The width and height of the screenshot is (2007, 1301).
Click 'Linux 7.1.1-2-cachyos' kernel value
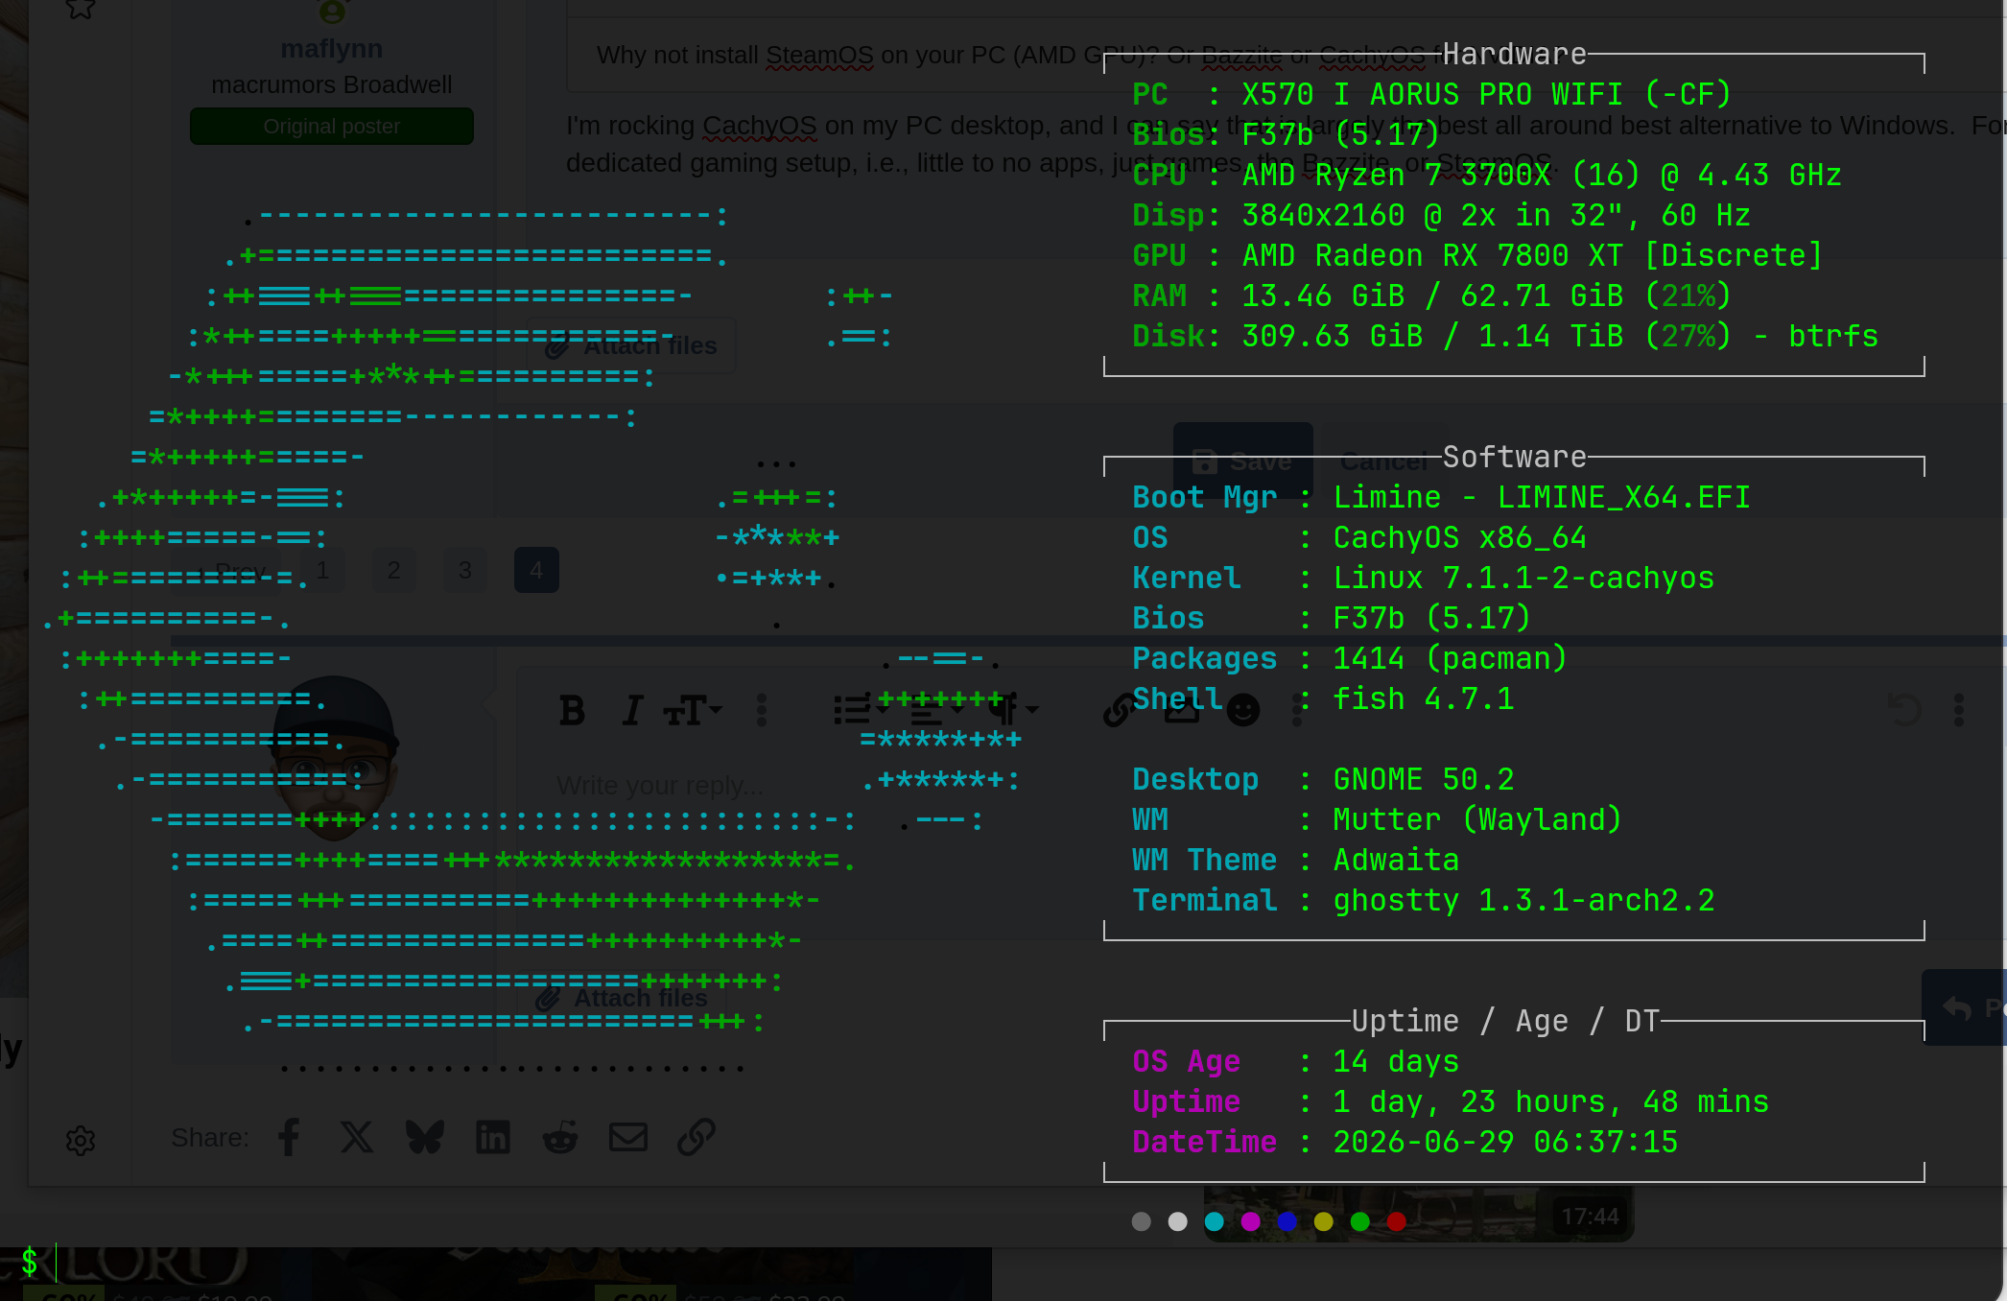tap(1523, 579)
